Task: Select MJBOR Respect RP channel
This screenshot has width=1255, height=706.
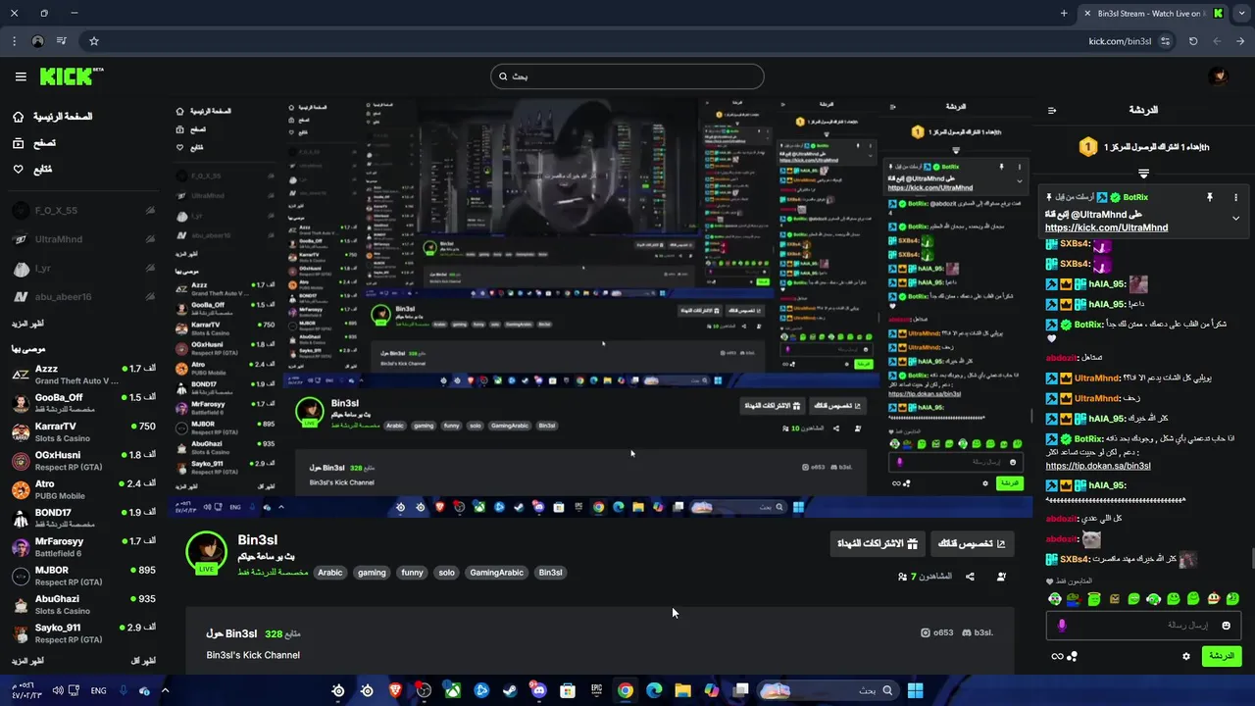Action: click(x=82, y=576)
